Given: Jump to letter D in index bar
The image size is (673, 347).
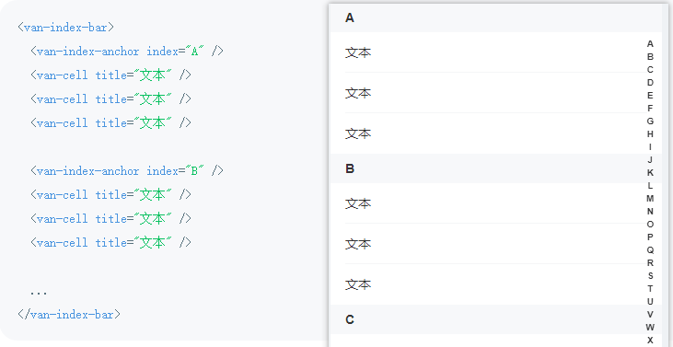Looking at the screenshot, I should 650,82.
